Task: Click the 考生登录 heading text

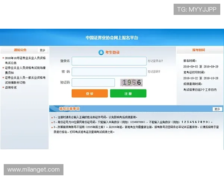Action: click(112, 52)
